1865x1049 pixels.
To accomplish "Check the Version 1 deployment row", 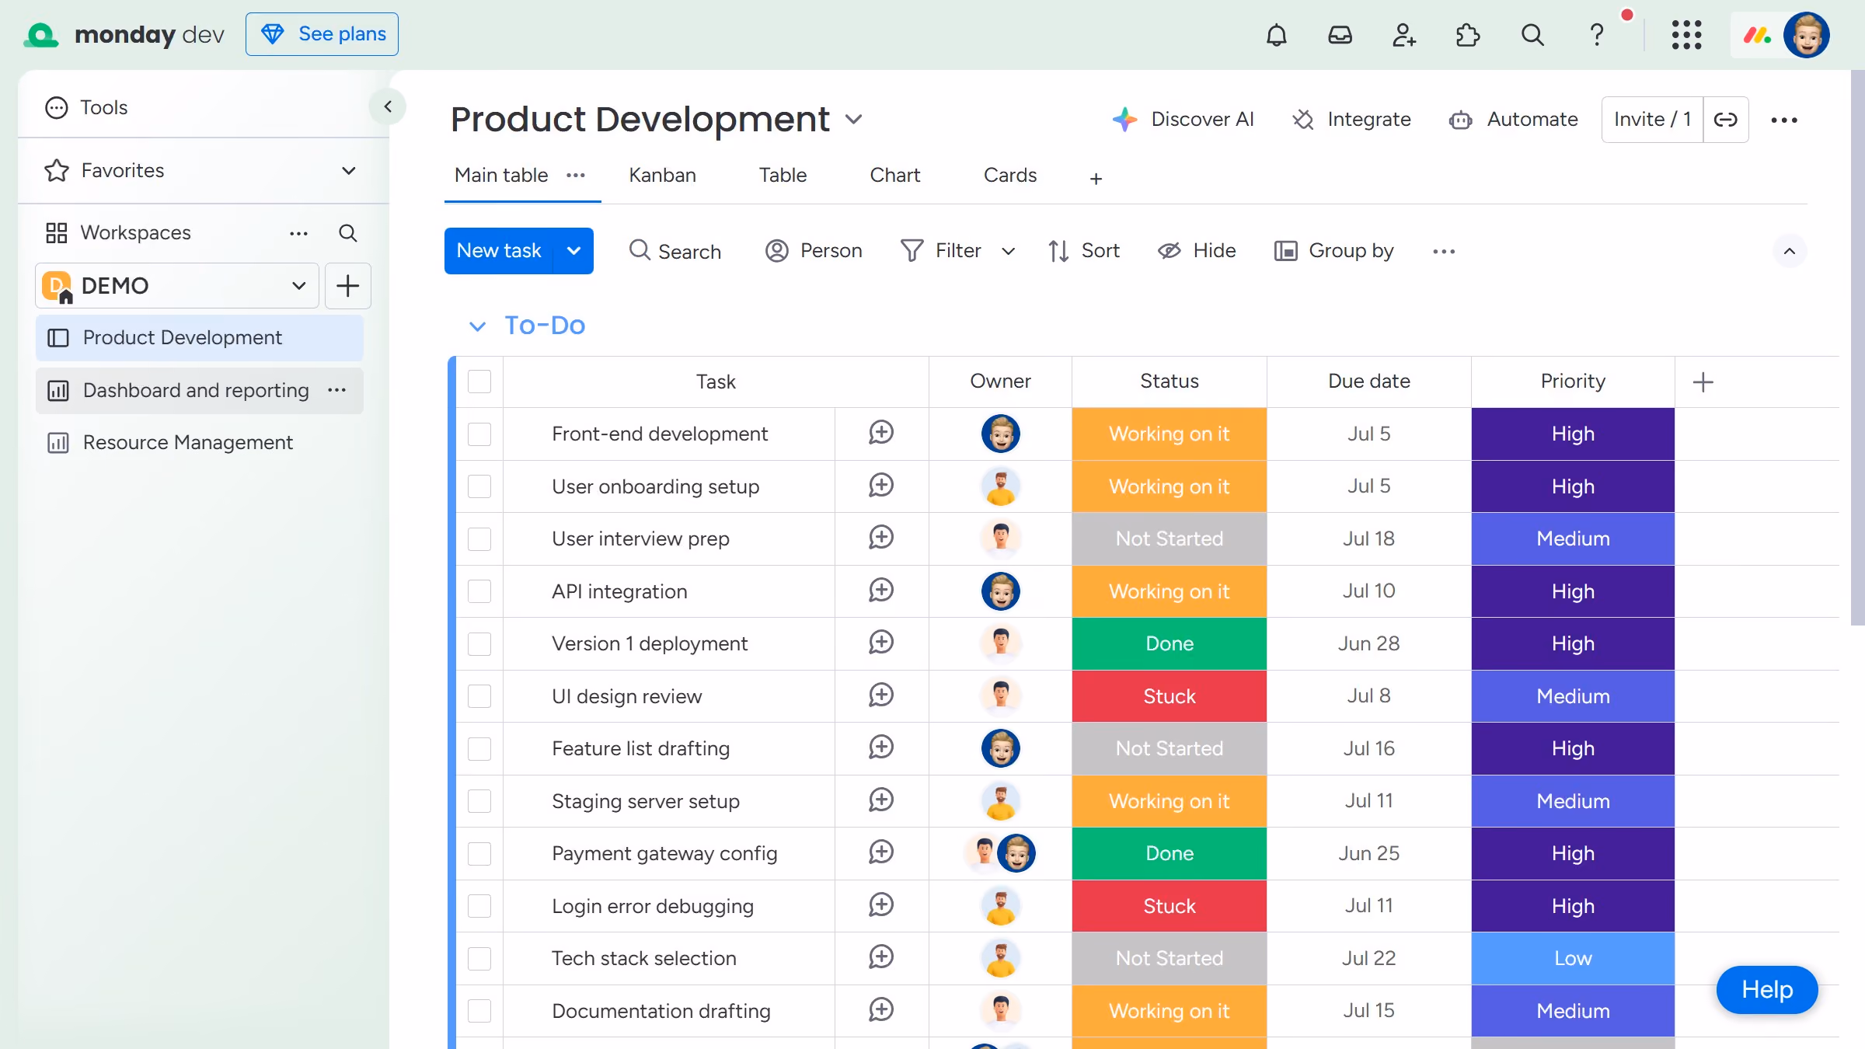I will [479, 643].
